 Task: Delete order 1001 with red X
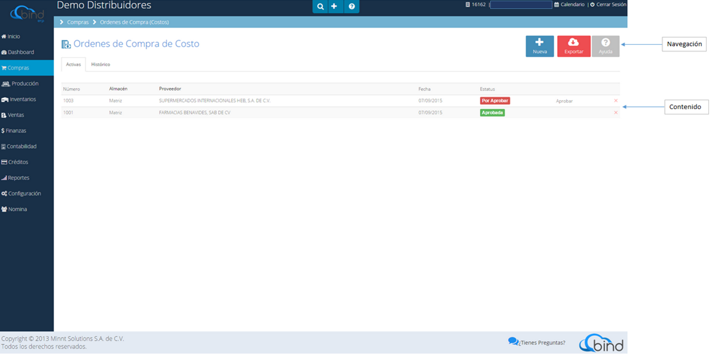coord(616,112)
